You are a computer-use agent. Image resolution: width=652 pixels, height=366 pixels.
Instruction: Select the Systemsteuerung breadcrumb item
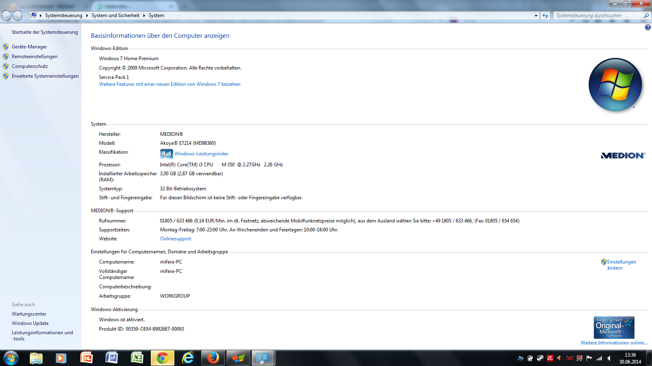coord(64,15)
